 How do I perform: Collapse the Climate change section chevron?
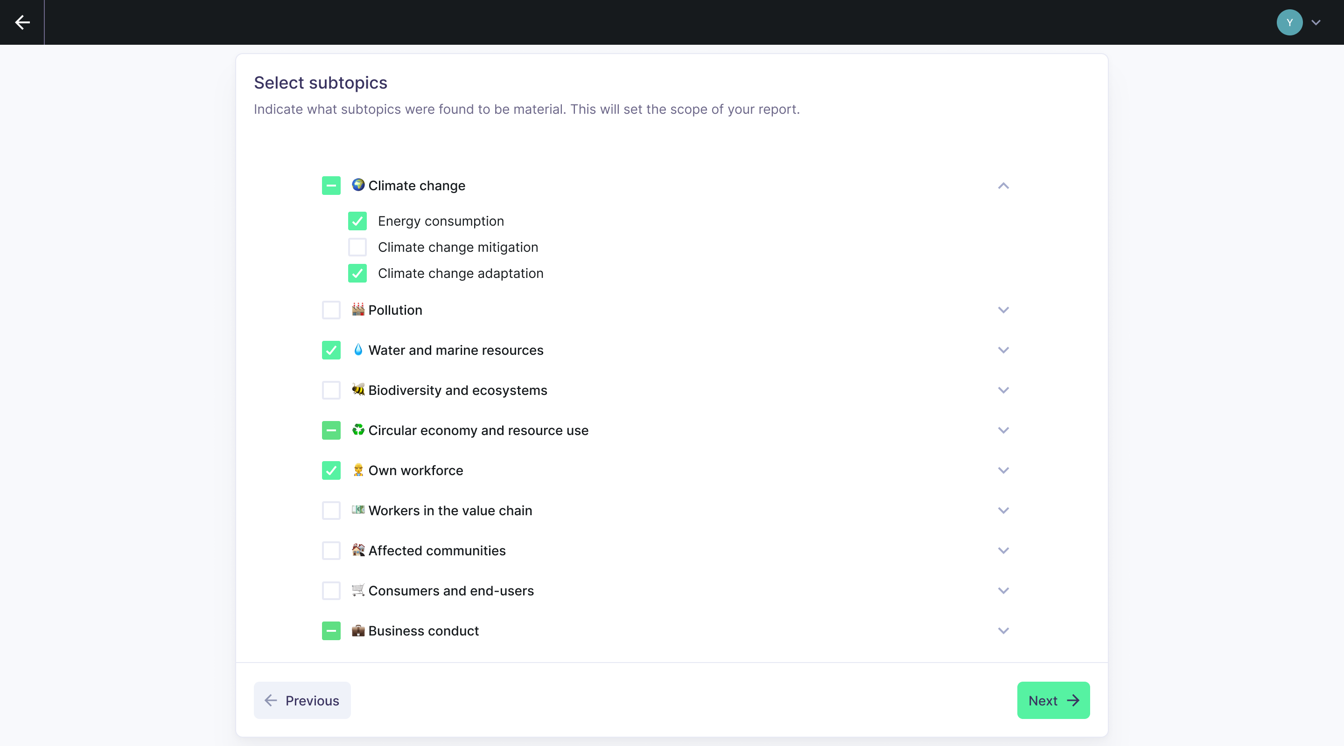point(1003,186)
